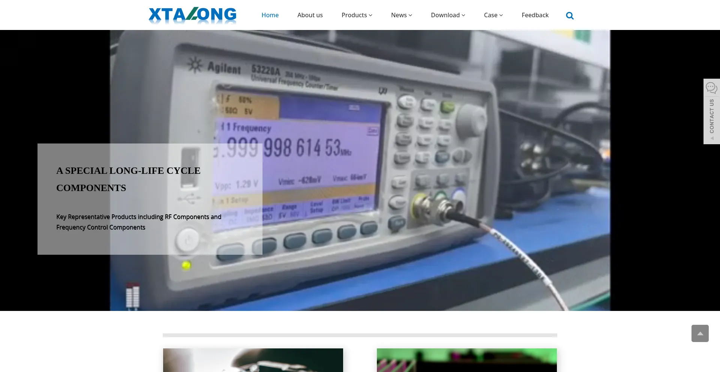
Task: Open the right green circuit thumbnail
Action: tap(466, 360)
